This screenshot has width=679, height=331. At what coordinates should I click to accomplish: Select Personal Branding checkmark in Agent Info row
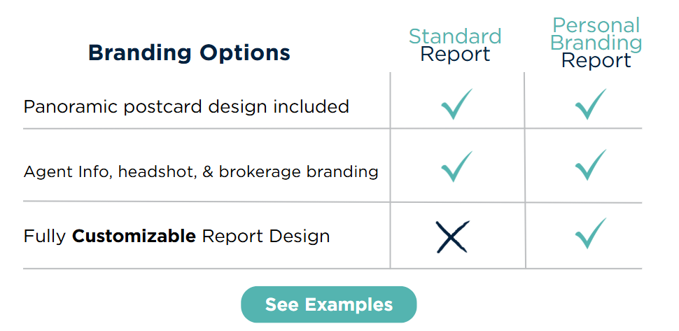(x=590, y=164)
